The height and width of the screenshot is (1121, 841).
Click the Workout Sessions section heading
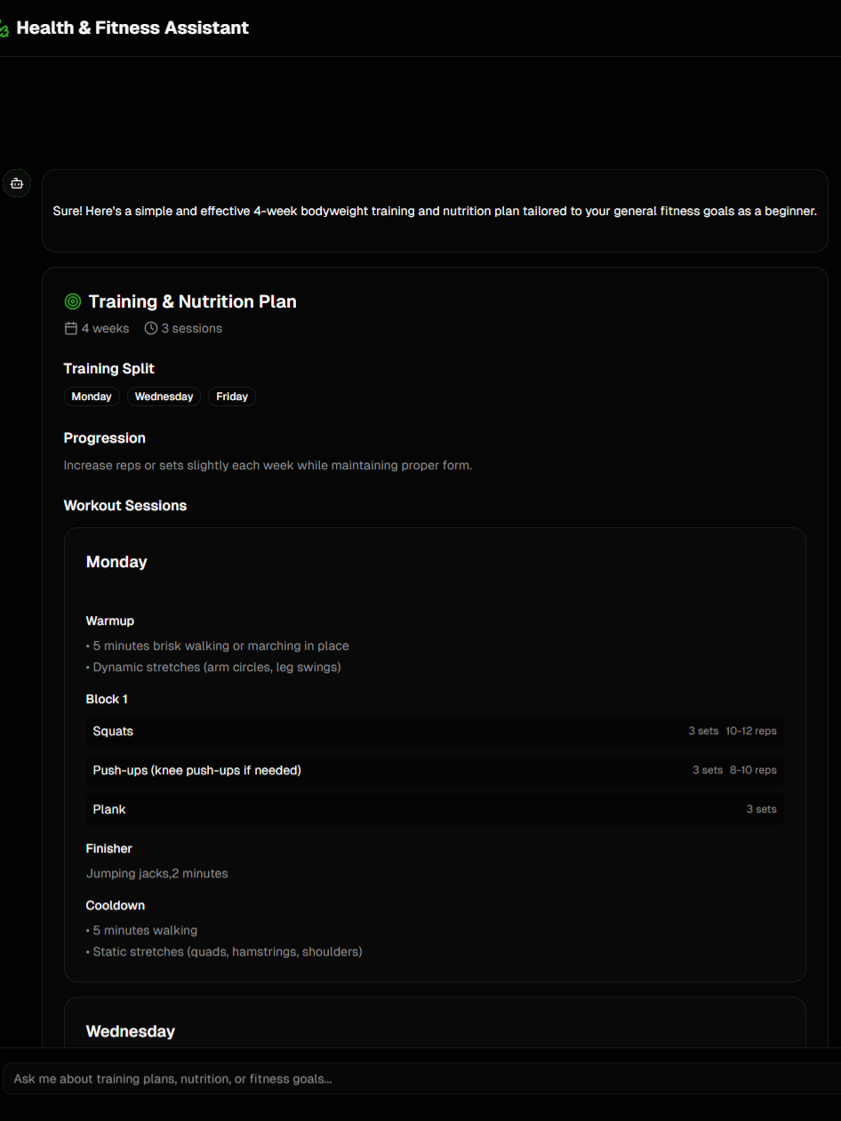[125, 506]
